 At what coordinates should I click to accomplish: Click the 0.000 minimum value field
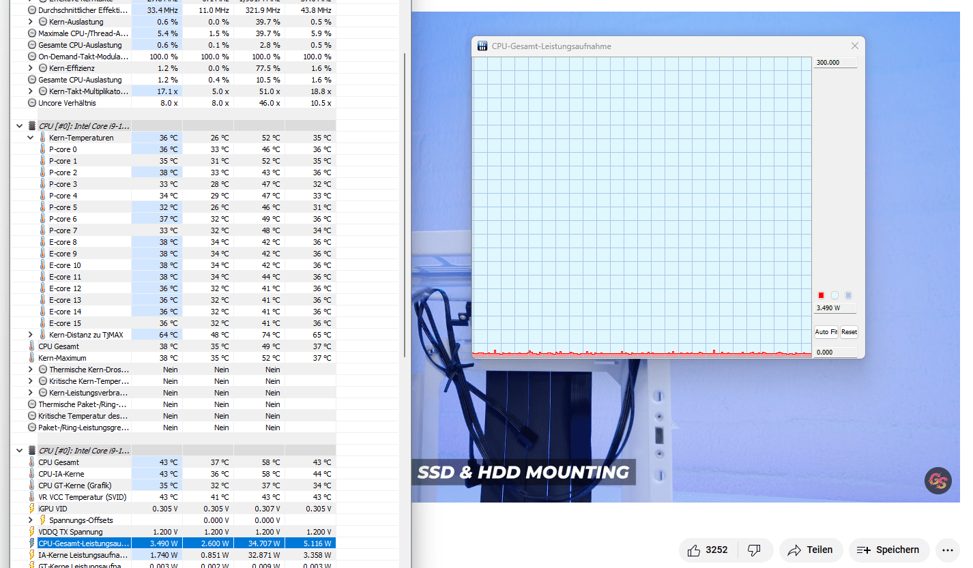(835, 353)
